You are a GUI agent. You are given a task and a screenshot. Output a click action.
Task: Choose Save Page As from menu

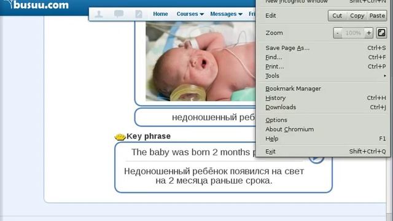point(325,48)
